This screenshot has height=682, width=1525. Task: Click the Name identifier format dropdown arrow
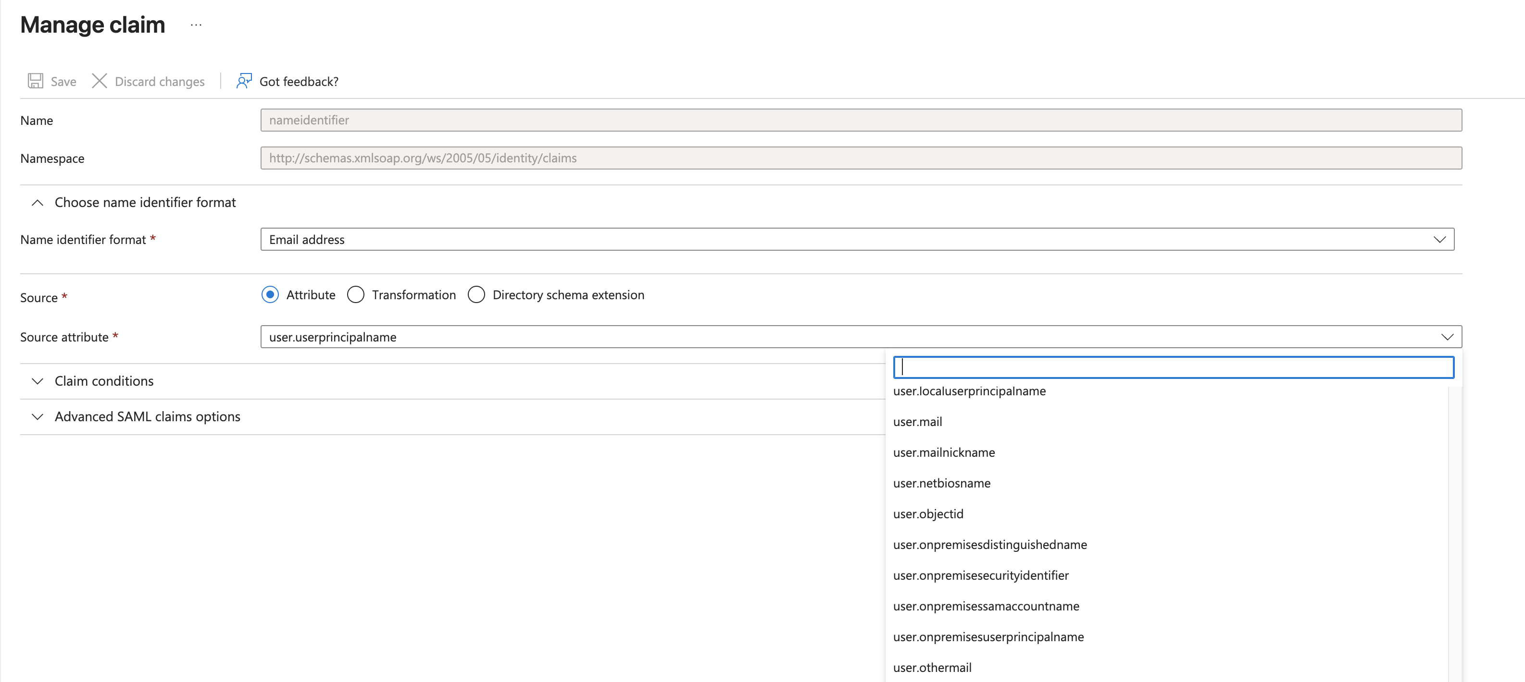[1439, 240]
